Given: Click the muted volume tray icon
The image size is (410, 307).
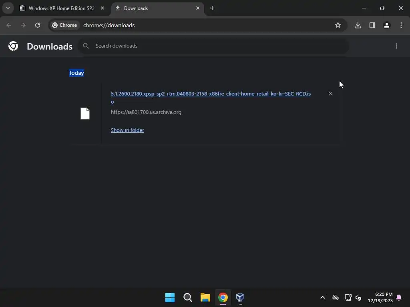Looking at the screenshot, I should (358, 297).
